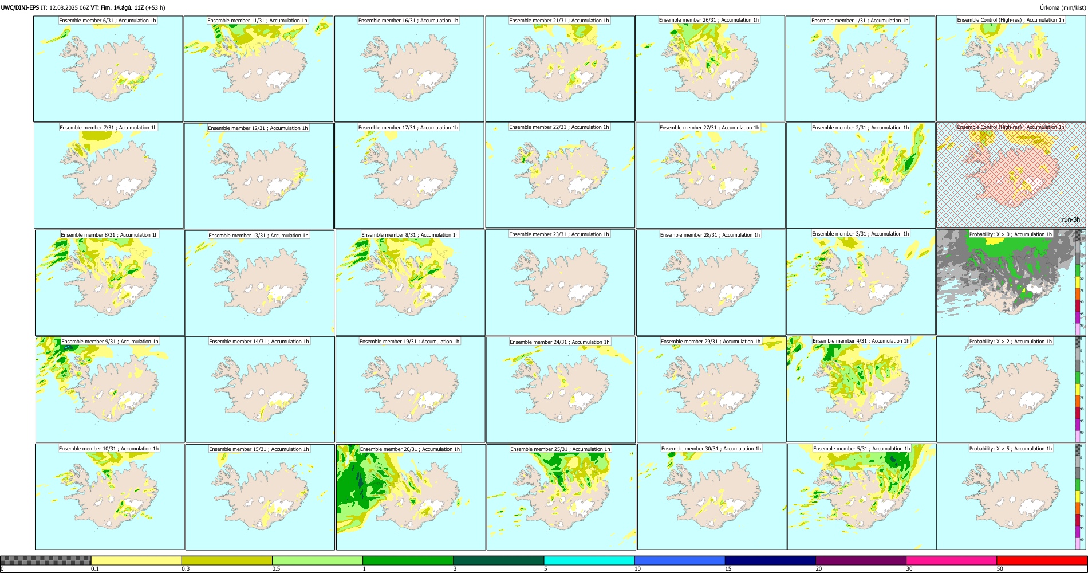Open the Ensemble member 6/31 precipitation map
Image resolution: width=1088 pixels, height=573 pixels.
[108, 69]
